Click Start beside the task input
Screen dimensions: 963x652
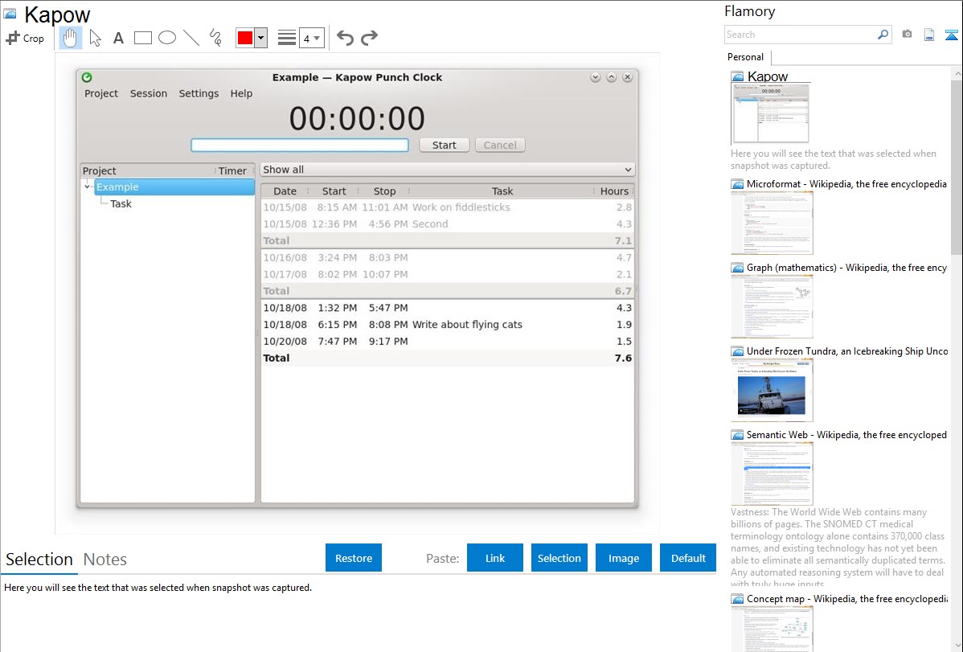point(444,145)
